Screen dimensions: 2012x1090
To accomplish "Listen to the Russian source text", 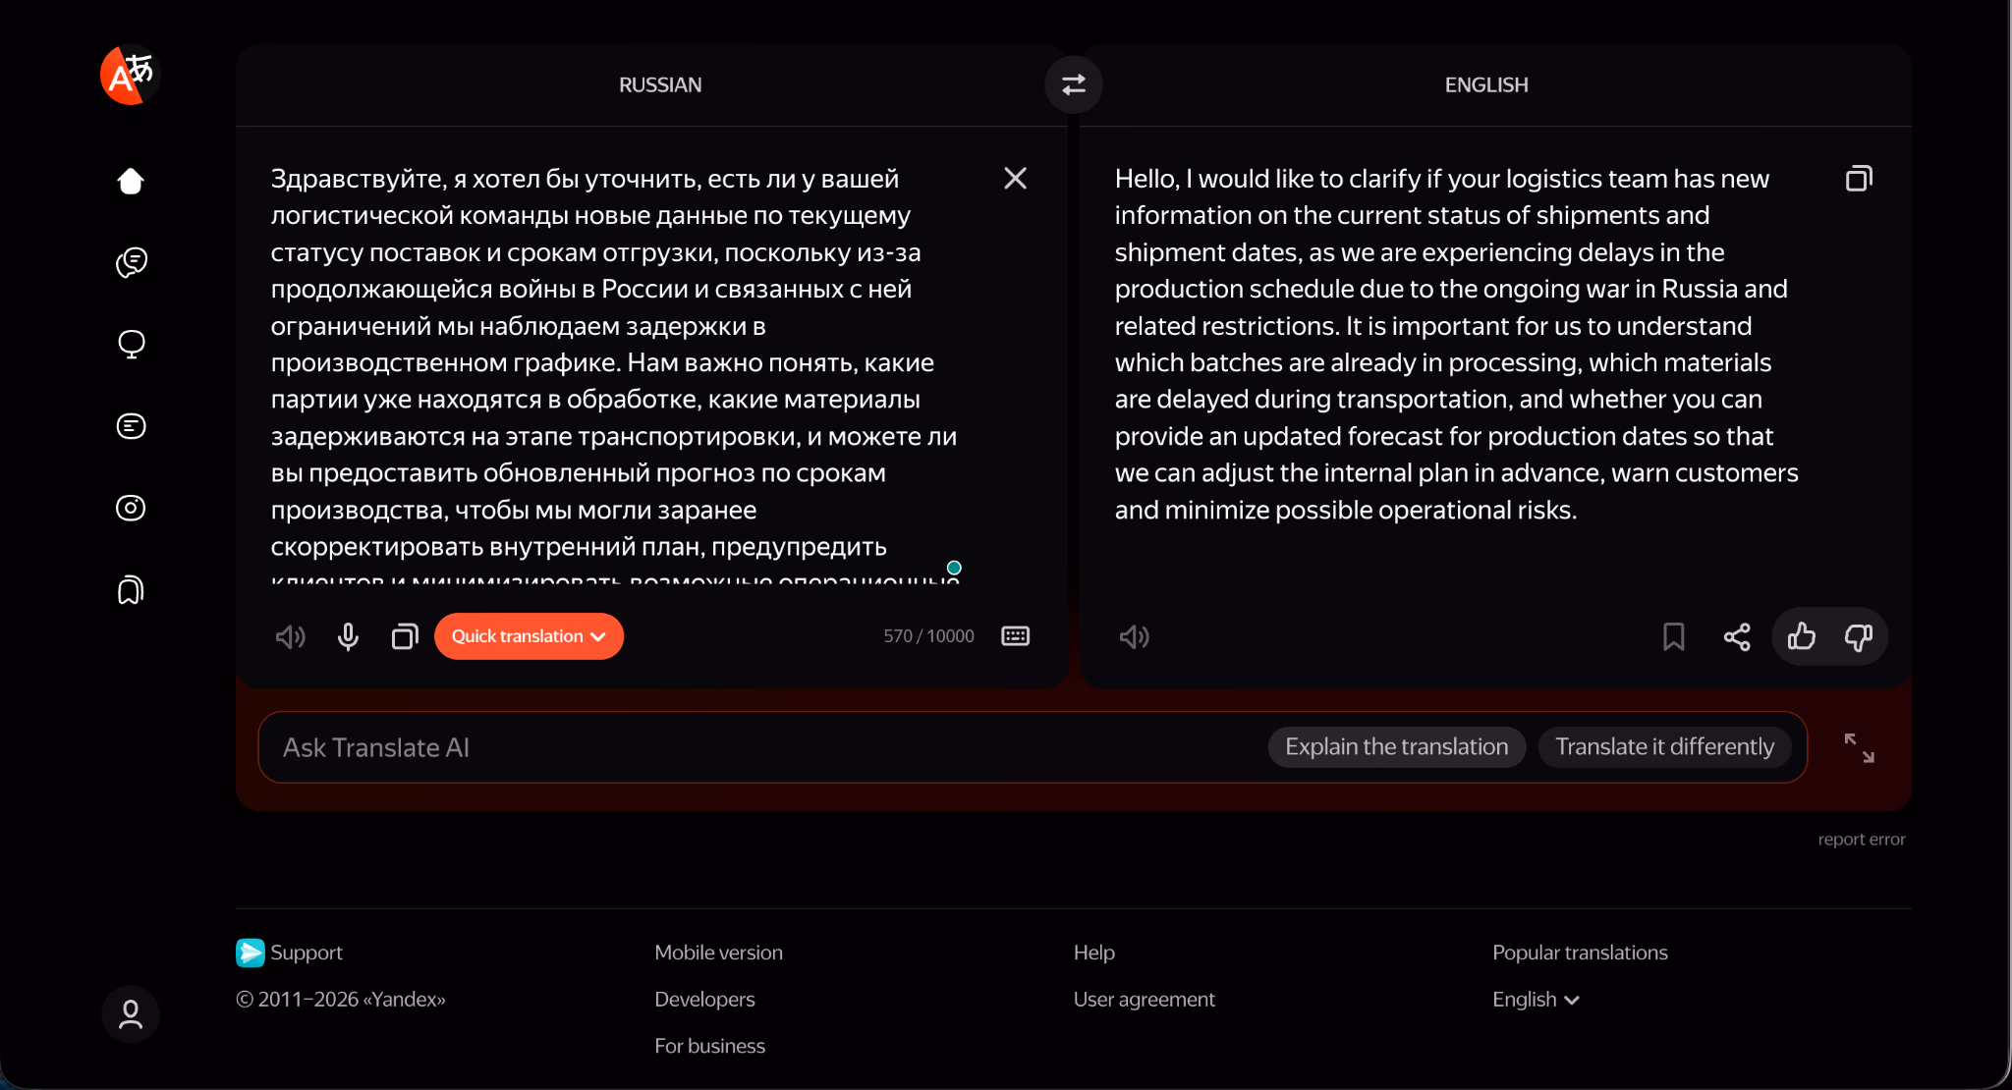I will 290,636.
